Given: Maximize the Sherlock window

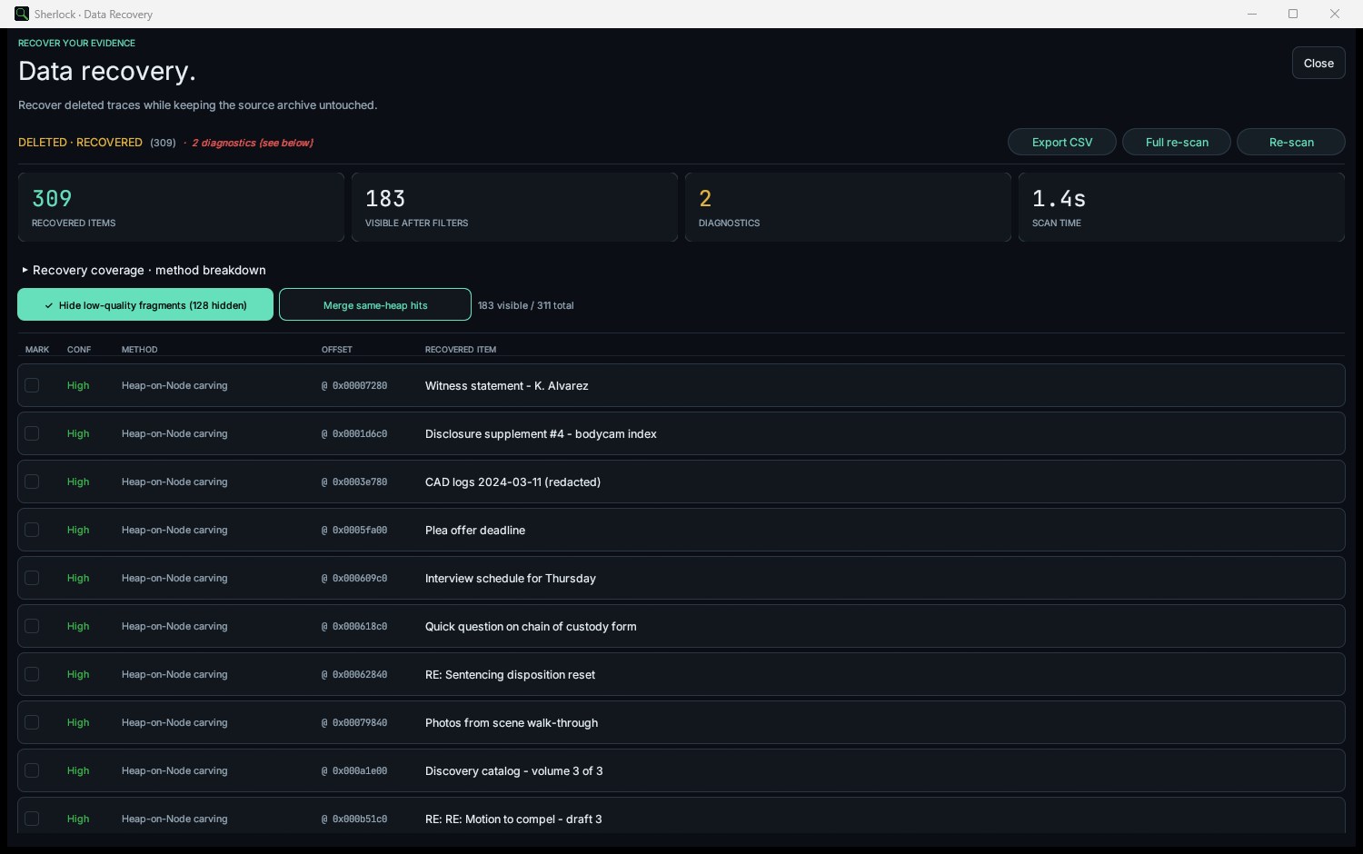Looking at the screenshot, I should pos(1293,14).
